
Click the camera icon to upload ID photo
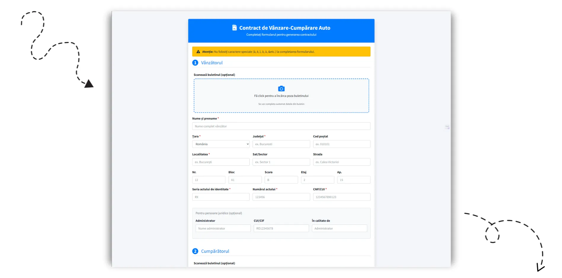pyautogui.click(x=281, y=89)
